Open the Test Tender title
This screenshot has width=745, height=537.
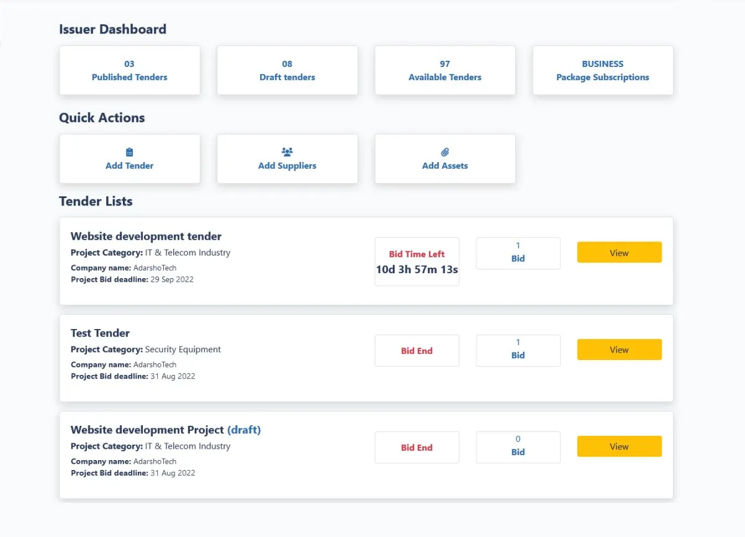click(x=101, y=333)
